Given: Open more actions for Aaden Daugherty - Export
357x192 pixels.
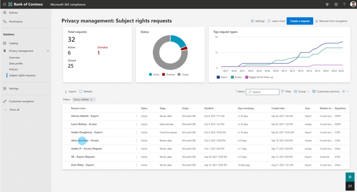Looking at the screenshot, I should tap(136, 133).
